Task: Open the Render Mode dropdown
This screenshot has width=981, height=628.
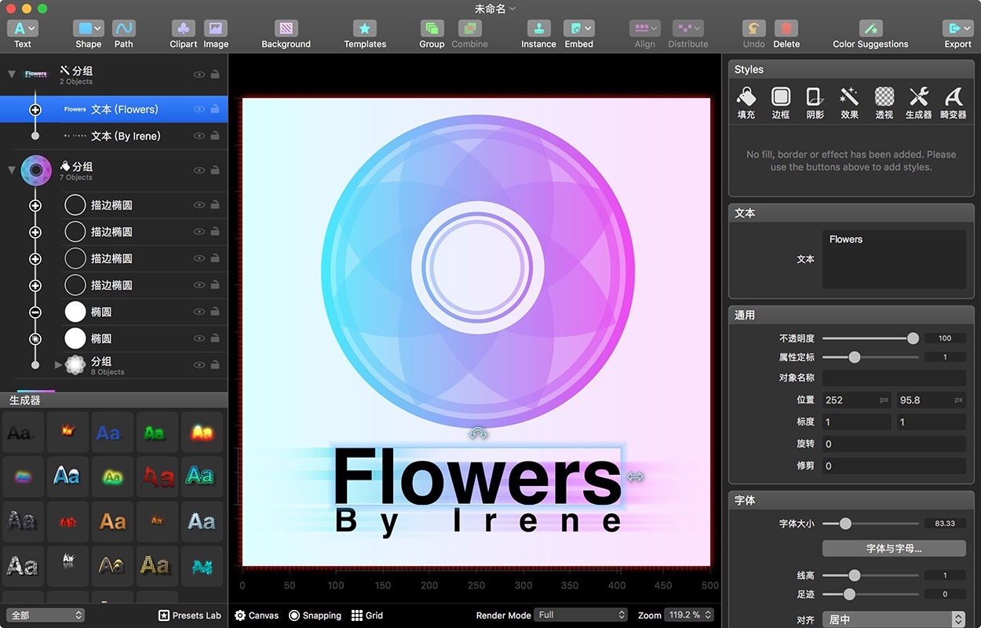Action: click(x=581, y=615)
